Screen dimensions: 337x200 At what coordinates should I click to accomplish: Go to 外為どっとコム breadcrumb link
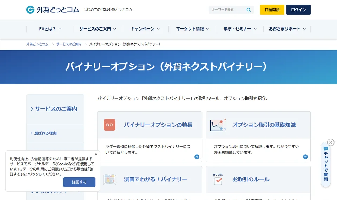[x=37, y=44]
